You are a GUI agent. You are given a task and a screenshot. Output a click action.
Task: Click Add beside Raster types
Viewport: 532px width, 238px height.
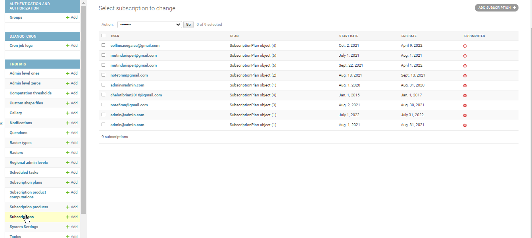tap(72, 143)
